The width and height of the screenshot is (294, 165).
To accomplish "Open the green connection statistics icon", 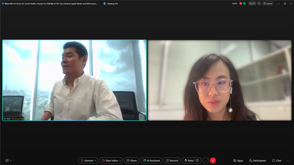I will point(244,4).
